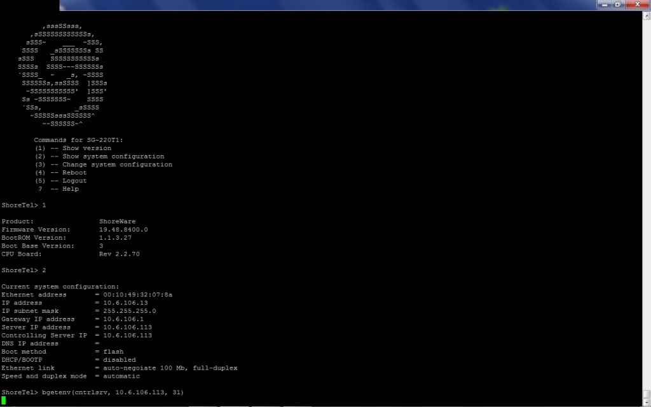Click Boot method value 'flash'
This screenshot has width=651, height=407.
(x=113, y=352)
